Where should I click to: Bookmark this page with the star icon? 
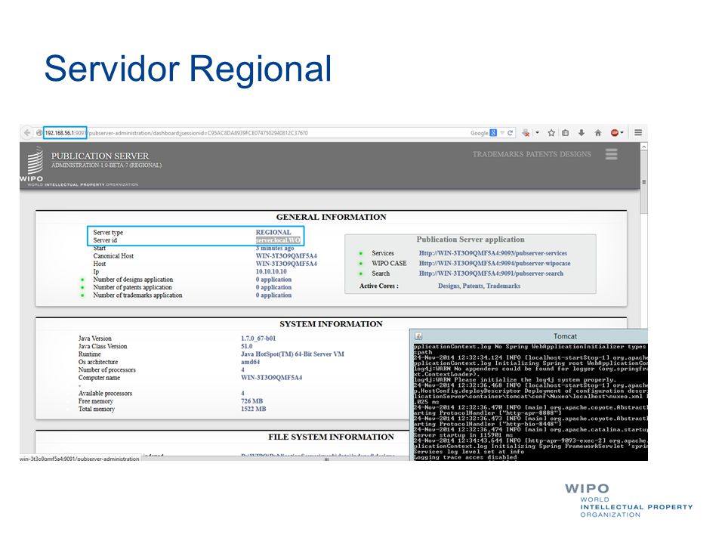[551, 133]
